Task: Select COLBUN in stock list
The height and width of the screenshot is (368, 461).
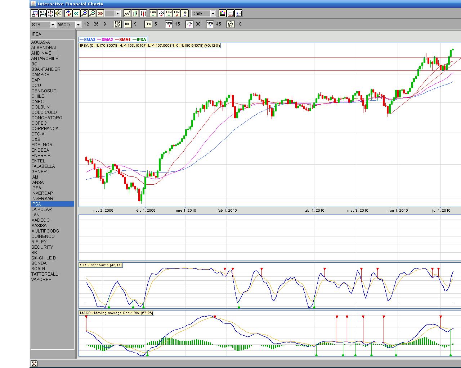Action: pyautogui.click(x=53, y=107)
